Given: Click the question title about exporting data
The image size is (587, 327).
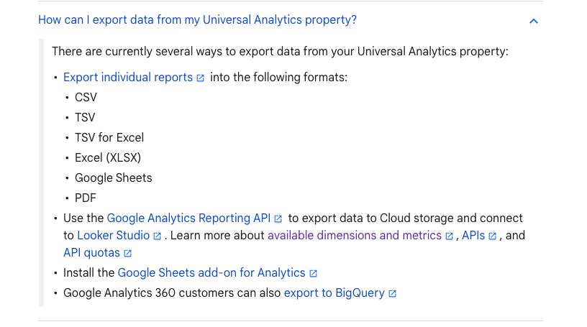Looking at the screenshot, I should pos(197,20).
